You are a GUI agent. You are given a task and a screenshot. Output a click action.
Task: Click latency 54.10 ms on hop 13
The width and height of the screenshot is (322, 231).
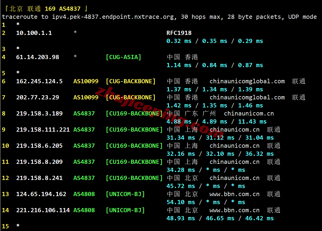pos(181,202)
